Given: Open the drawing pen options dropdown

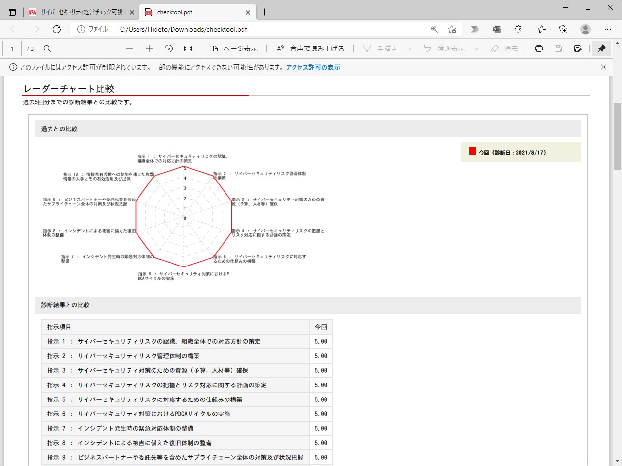Looking at the screenshot, I should (410, 49).
